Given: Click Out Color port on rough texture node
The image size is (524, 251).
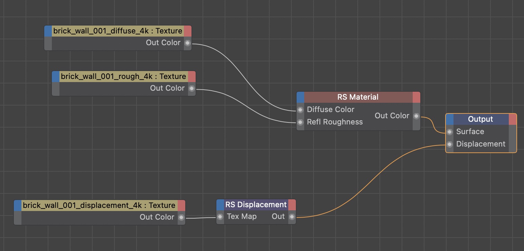Looking at the screenshot, I should pos(191,89).
